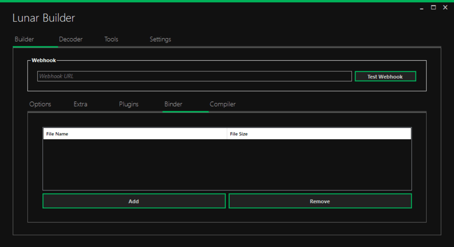This screenshot has width=454, height=247.
Task: Go to the Tools tab
Action: point(111,39)
